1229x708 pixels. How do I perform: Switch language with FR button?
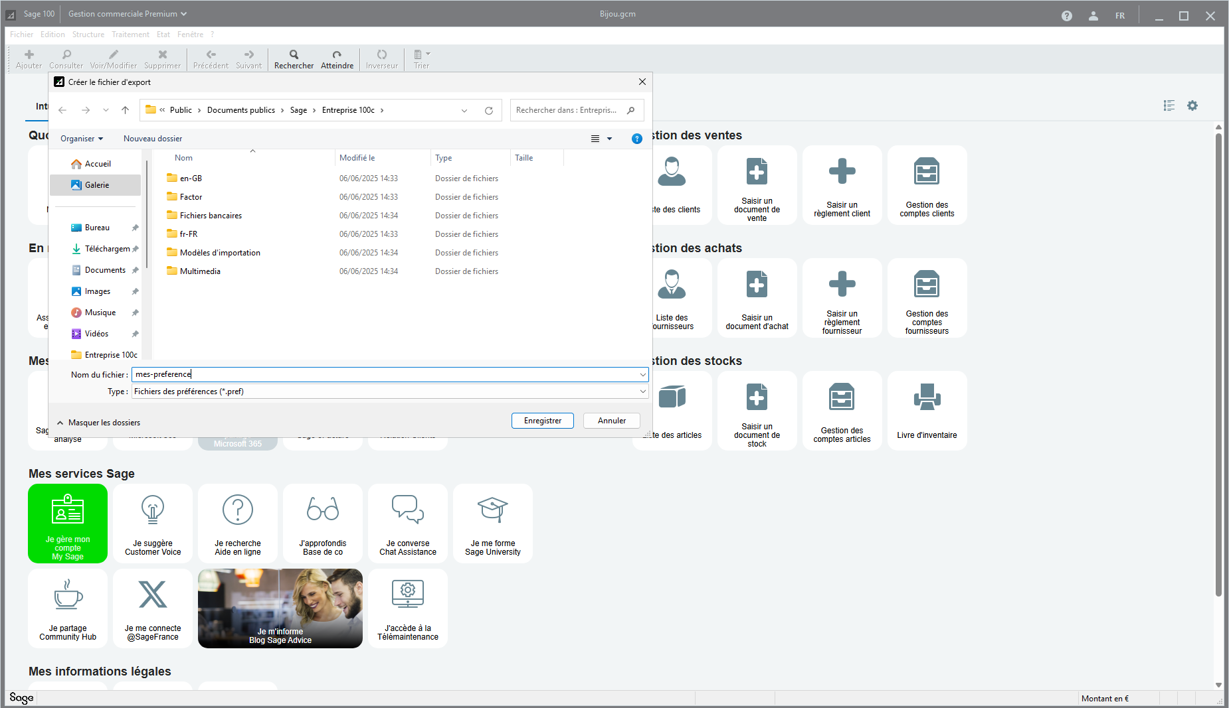(x=1120, y=16)
